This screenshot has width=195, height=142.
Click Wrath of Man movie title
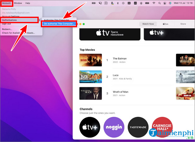(120, 92)
